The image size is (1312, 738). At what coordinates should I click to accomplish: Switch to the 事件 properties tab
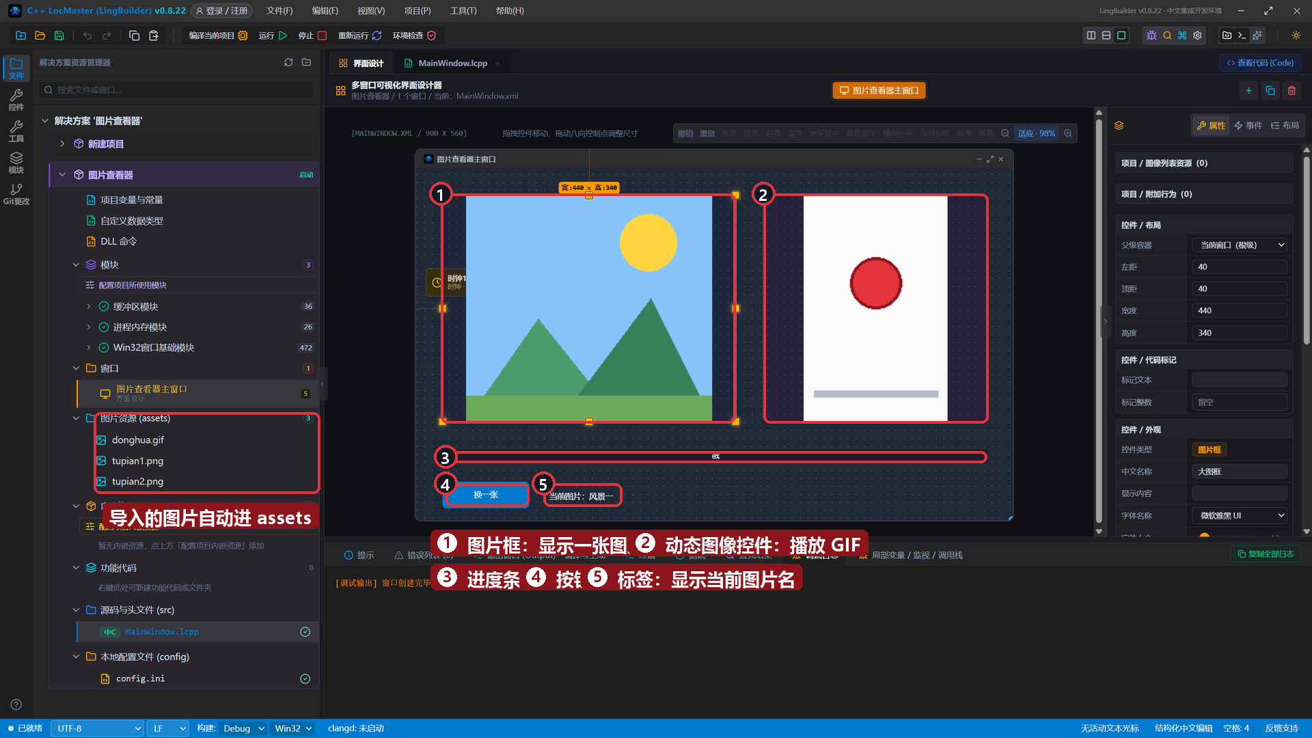point(1248,125)
